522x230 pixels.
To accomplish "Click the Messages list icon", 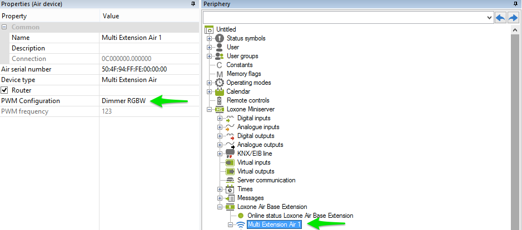I will (x=230, y=198).
